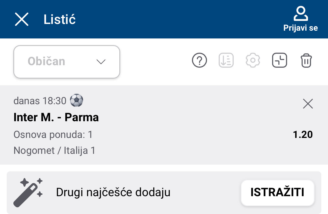This screenshot has height=214, width=328.
Task: Open the Inter M. - Parma match
Action: tap(56, 118)
